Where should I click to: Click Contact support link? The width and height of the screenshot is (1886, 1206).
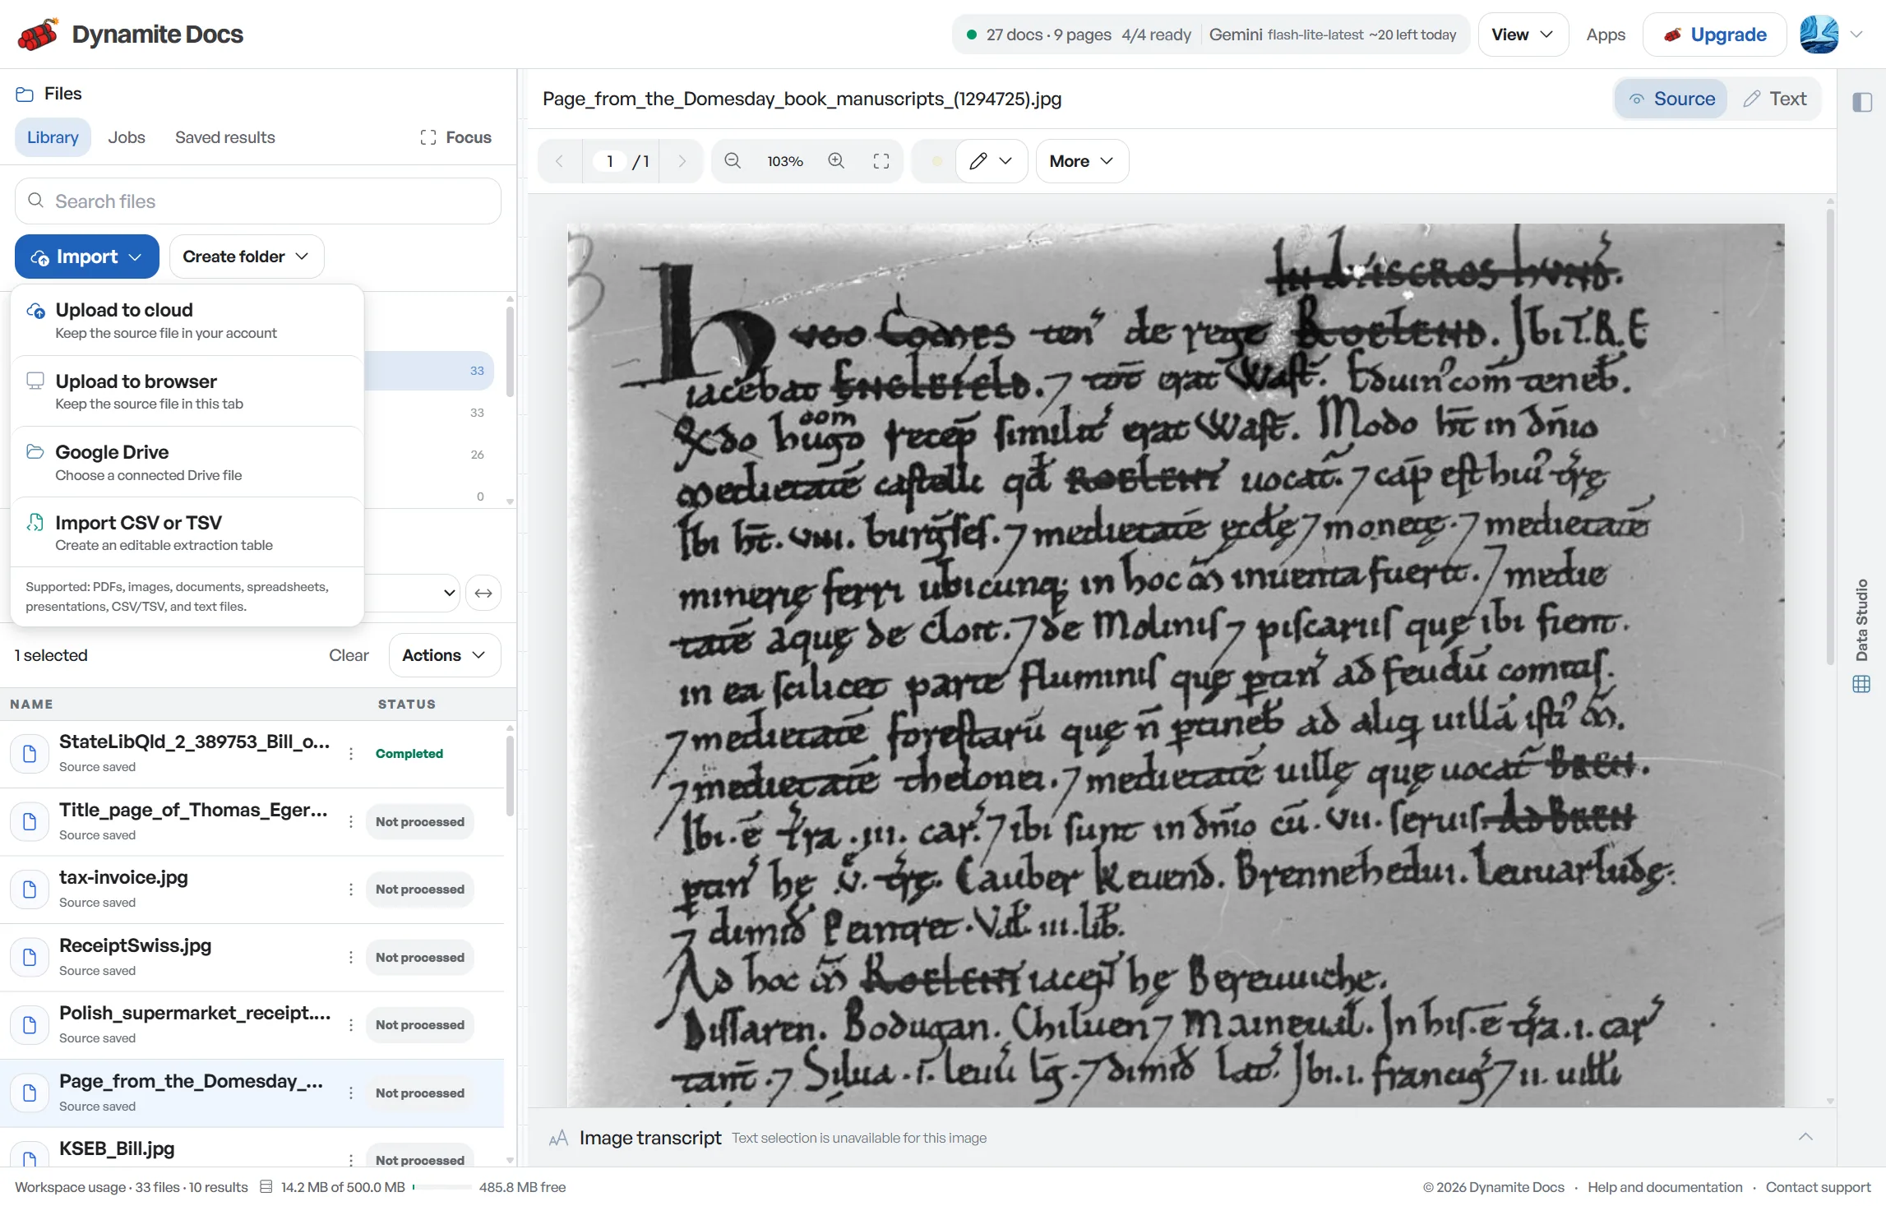pos(1818,1187)
